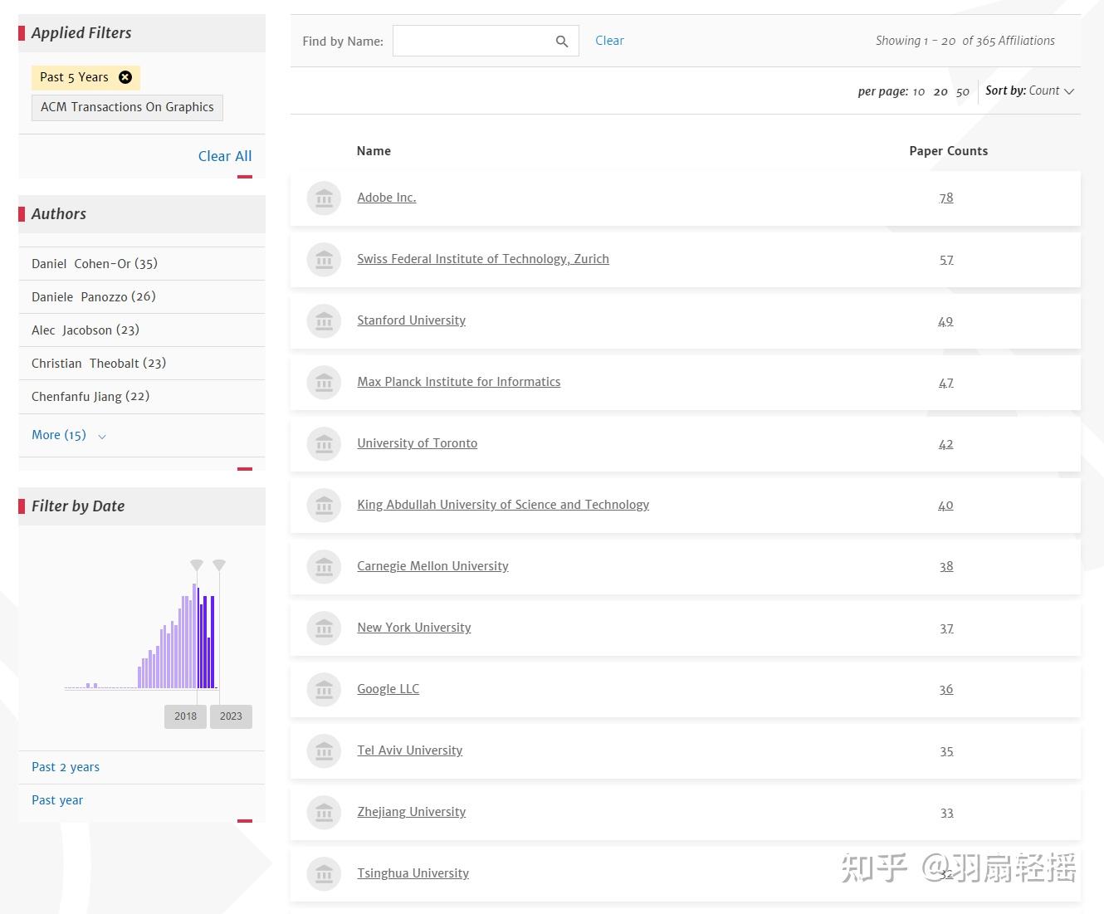
Task: Click the institution icon beside University of Toronto
Action: pyautogui.click(x=324, y=444)
